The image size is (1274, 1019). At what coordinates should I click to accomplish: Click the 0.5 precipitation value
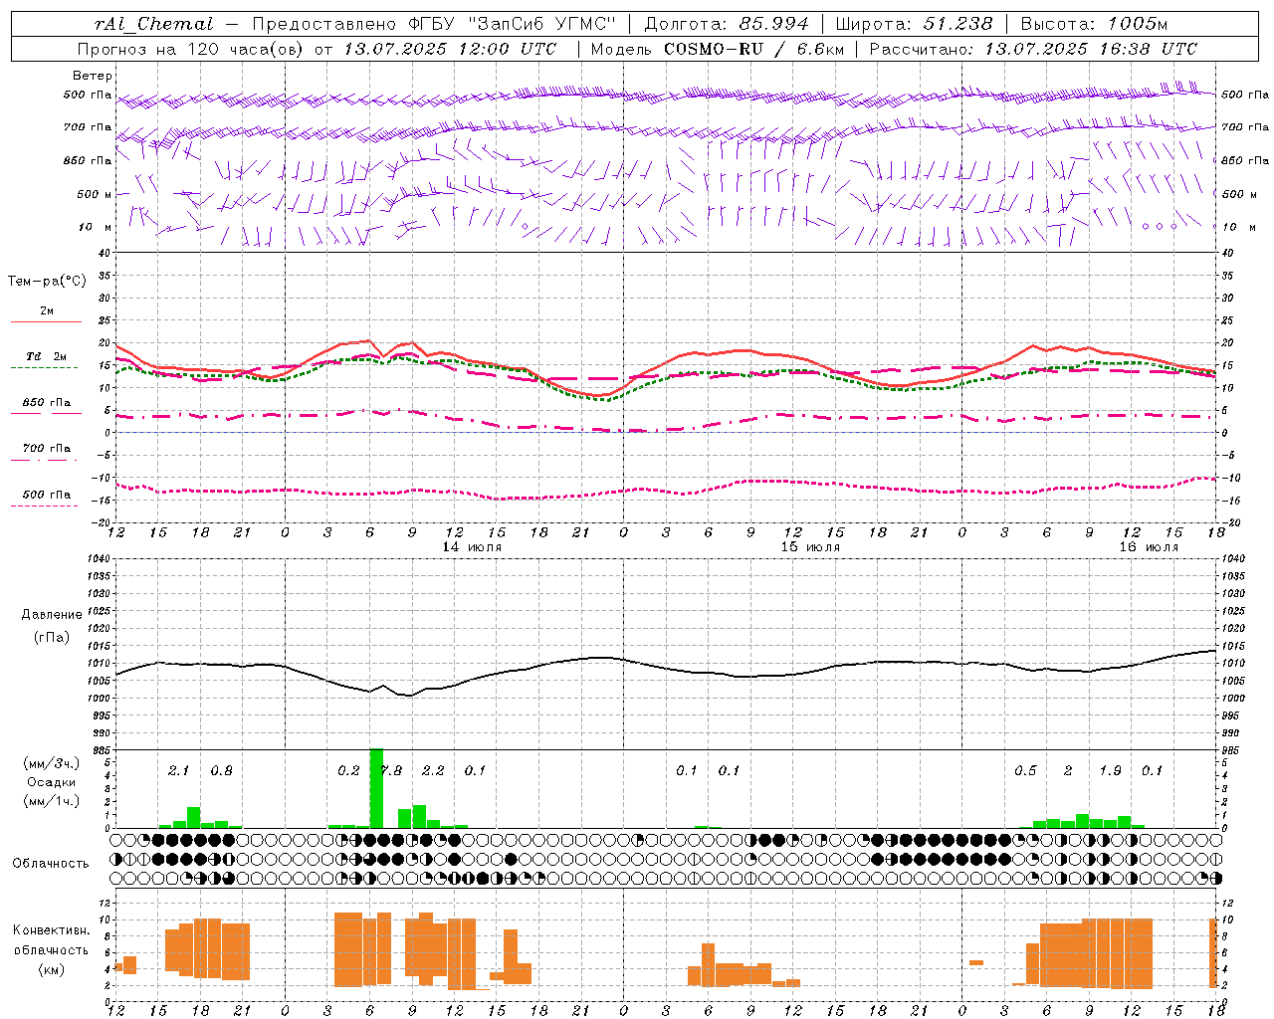click(x=1025, y=771)
